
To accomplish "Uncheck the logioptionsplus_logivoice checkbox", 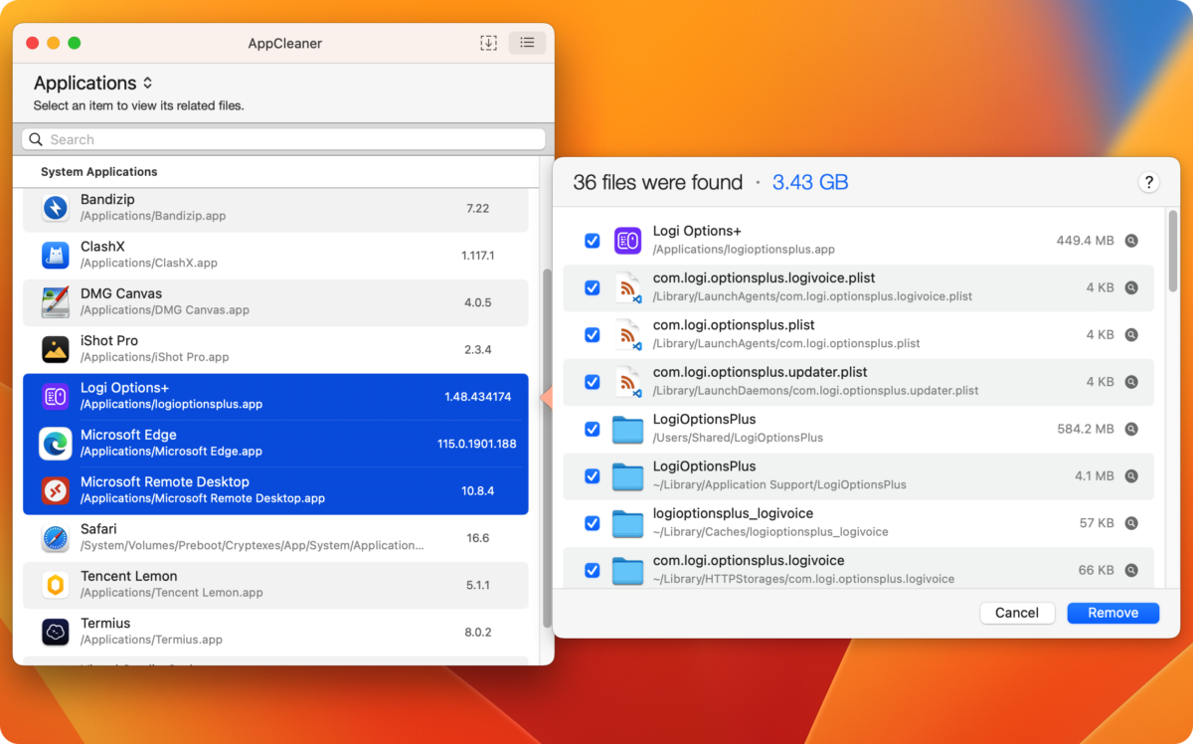I will coord(593,523).
